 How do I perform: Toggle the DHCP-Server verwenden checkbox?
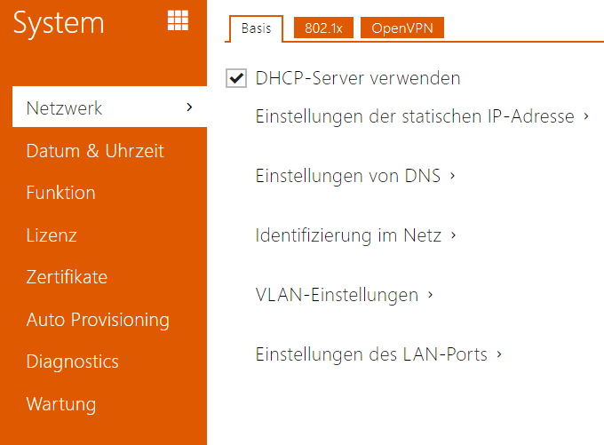(x=236, y=78)
